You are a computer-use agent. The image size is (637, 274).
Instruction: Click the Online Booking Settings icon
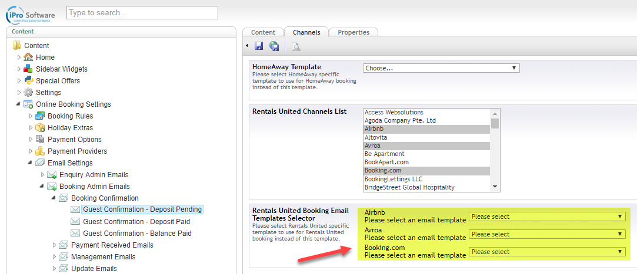(28, 104)
